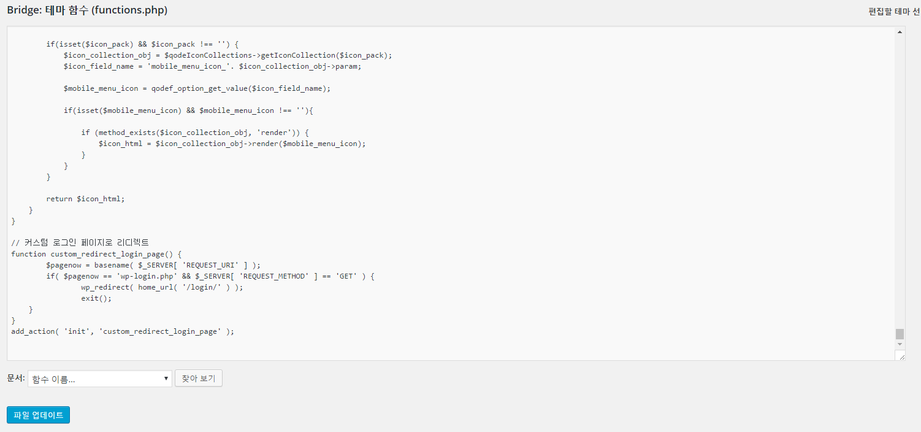This screenshot has width=921, height=432.
Task: Click the method_exists render condition line
Action: click(x=195, y=133)
